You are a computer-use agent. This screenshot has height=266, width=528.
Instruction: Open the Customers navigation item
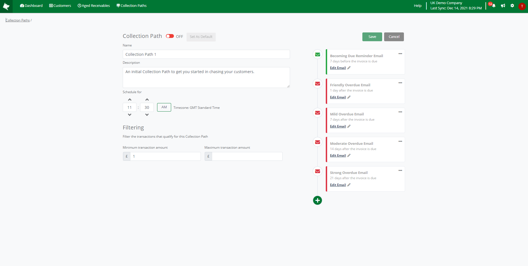coord(60,6)
